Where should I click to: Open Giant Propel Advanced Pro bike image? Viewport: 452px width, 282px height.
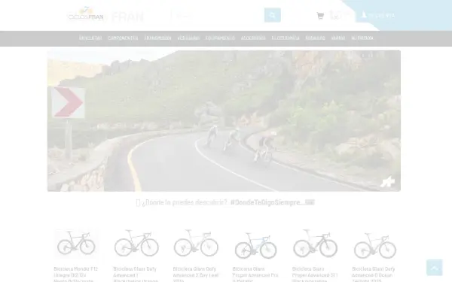click(255, 245)
